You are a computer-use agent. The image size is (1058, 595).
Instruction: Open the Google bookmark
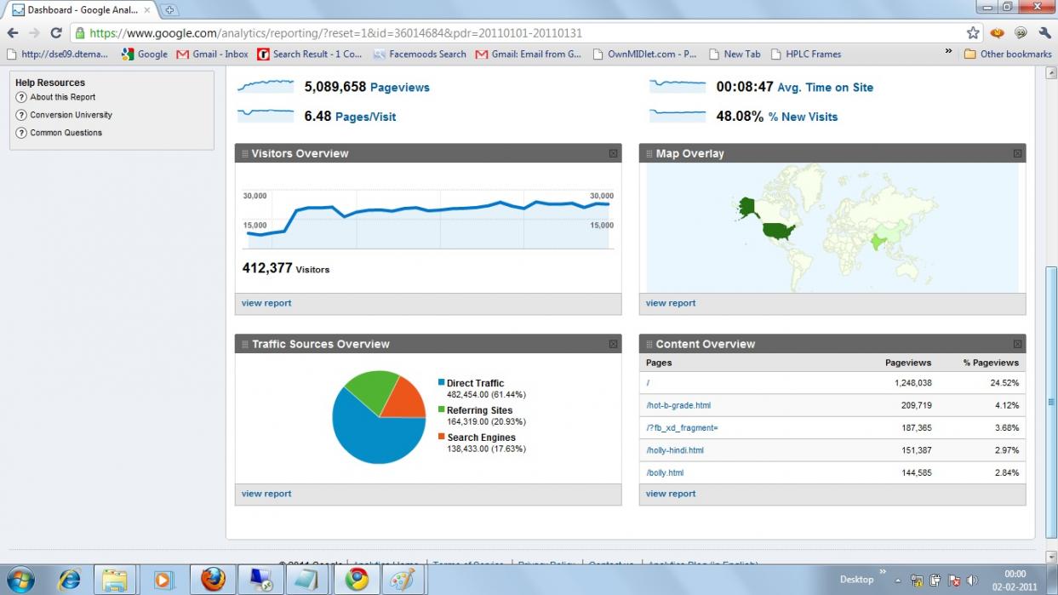(144, 54)
